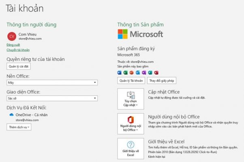This screenshot has width=244, height=162.
Task: Open Tùy chọn Cập nhật options
Action: 131,99
